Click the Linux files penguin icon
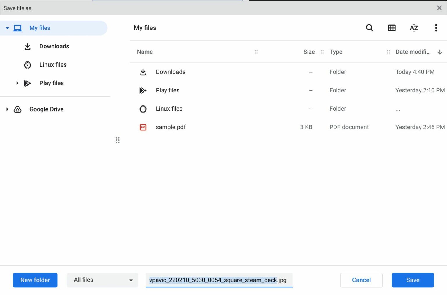The image size is (447, 295). click(27, 65)
